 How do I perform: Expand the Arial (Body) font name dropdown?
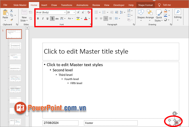pos(65,12)
